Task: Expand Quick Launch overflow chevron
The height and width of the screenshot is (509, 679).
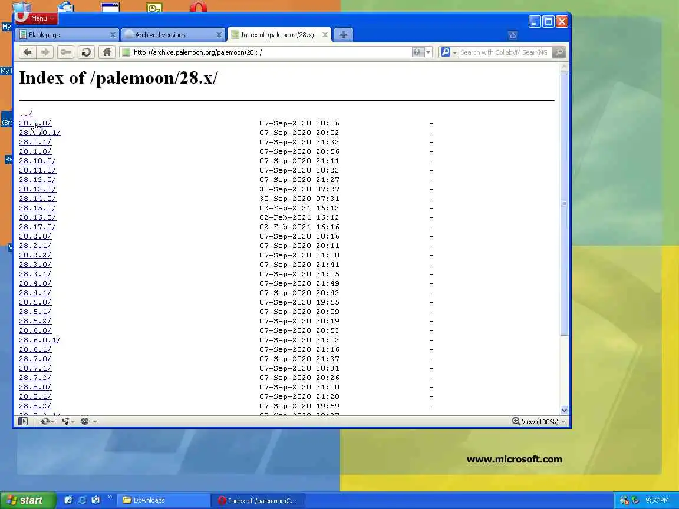Action: point(110,497)
